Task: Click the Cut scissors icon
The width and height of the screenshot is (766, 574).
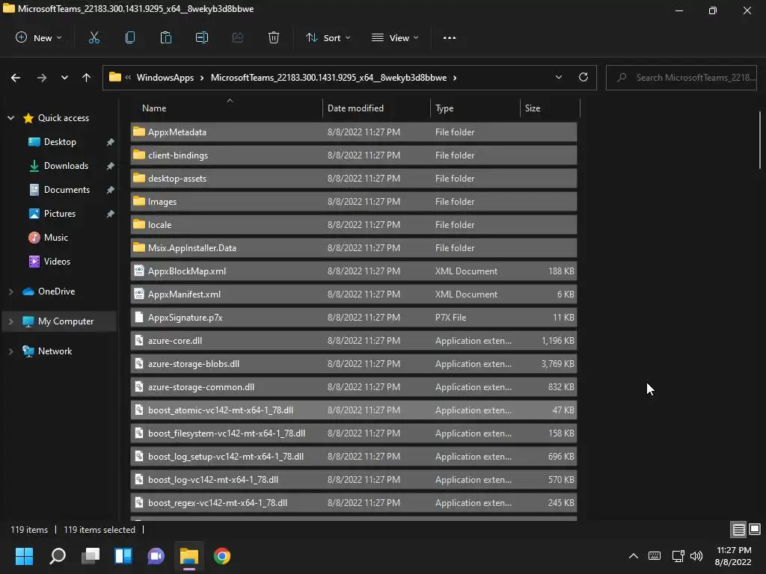Action: click(94, 37)
